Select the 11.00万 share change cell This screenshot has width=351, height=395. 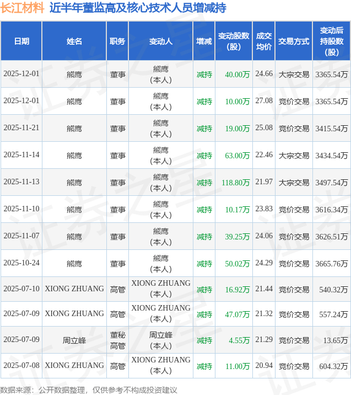pyautogui.click(x=234, y=366)
